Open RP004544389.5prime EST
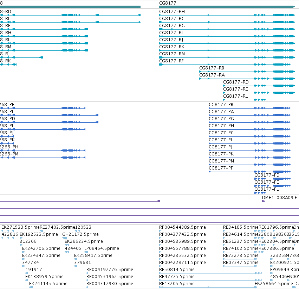 [x=182, y=227]
